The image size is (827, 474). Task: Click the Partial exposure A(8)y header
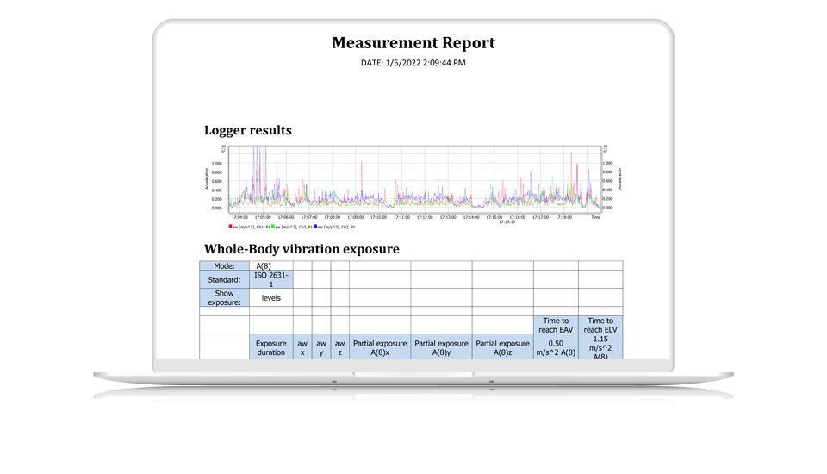441,347
